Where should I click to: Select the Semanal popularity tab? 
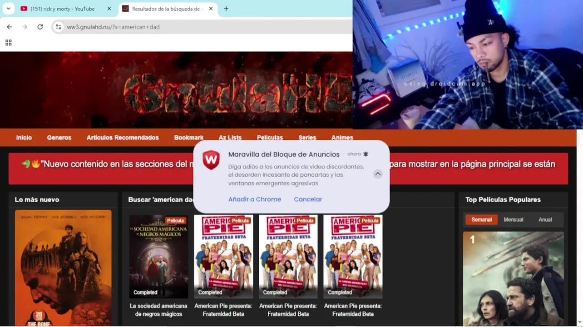coord(481,220)
